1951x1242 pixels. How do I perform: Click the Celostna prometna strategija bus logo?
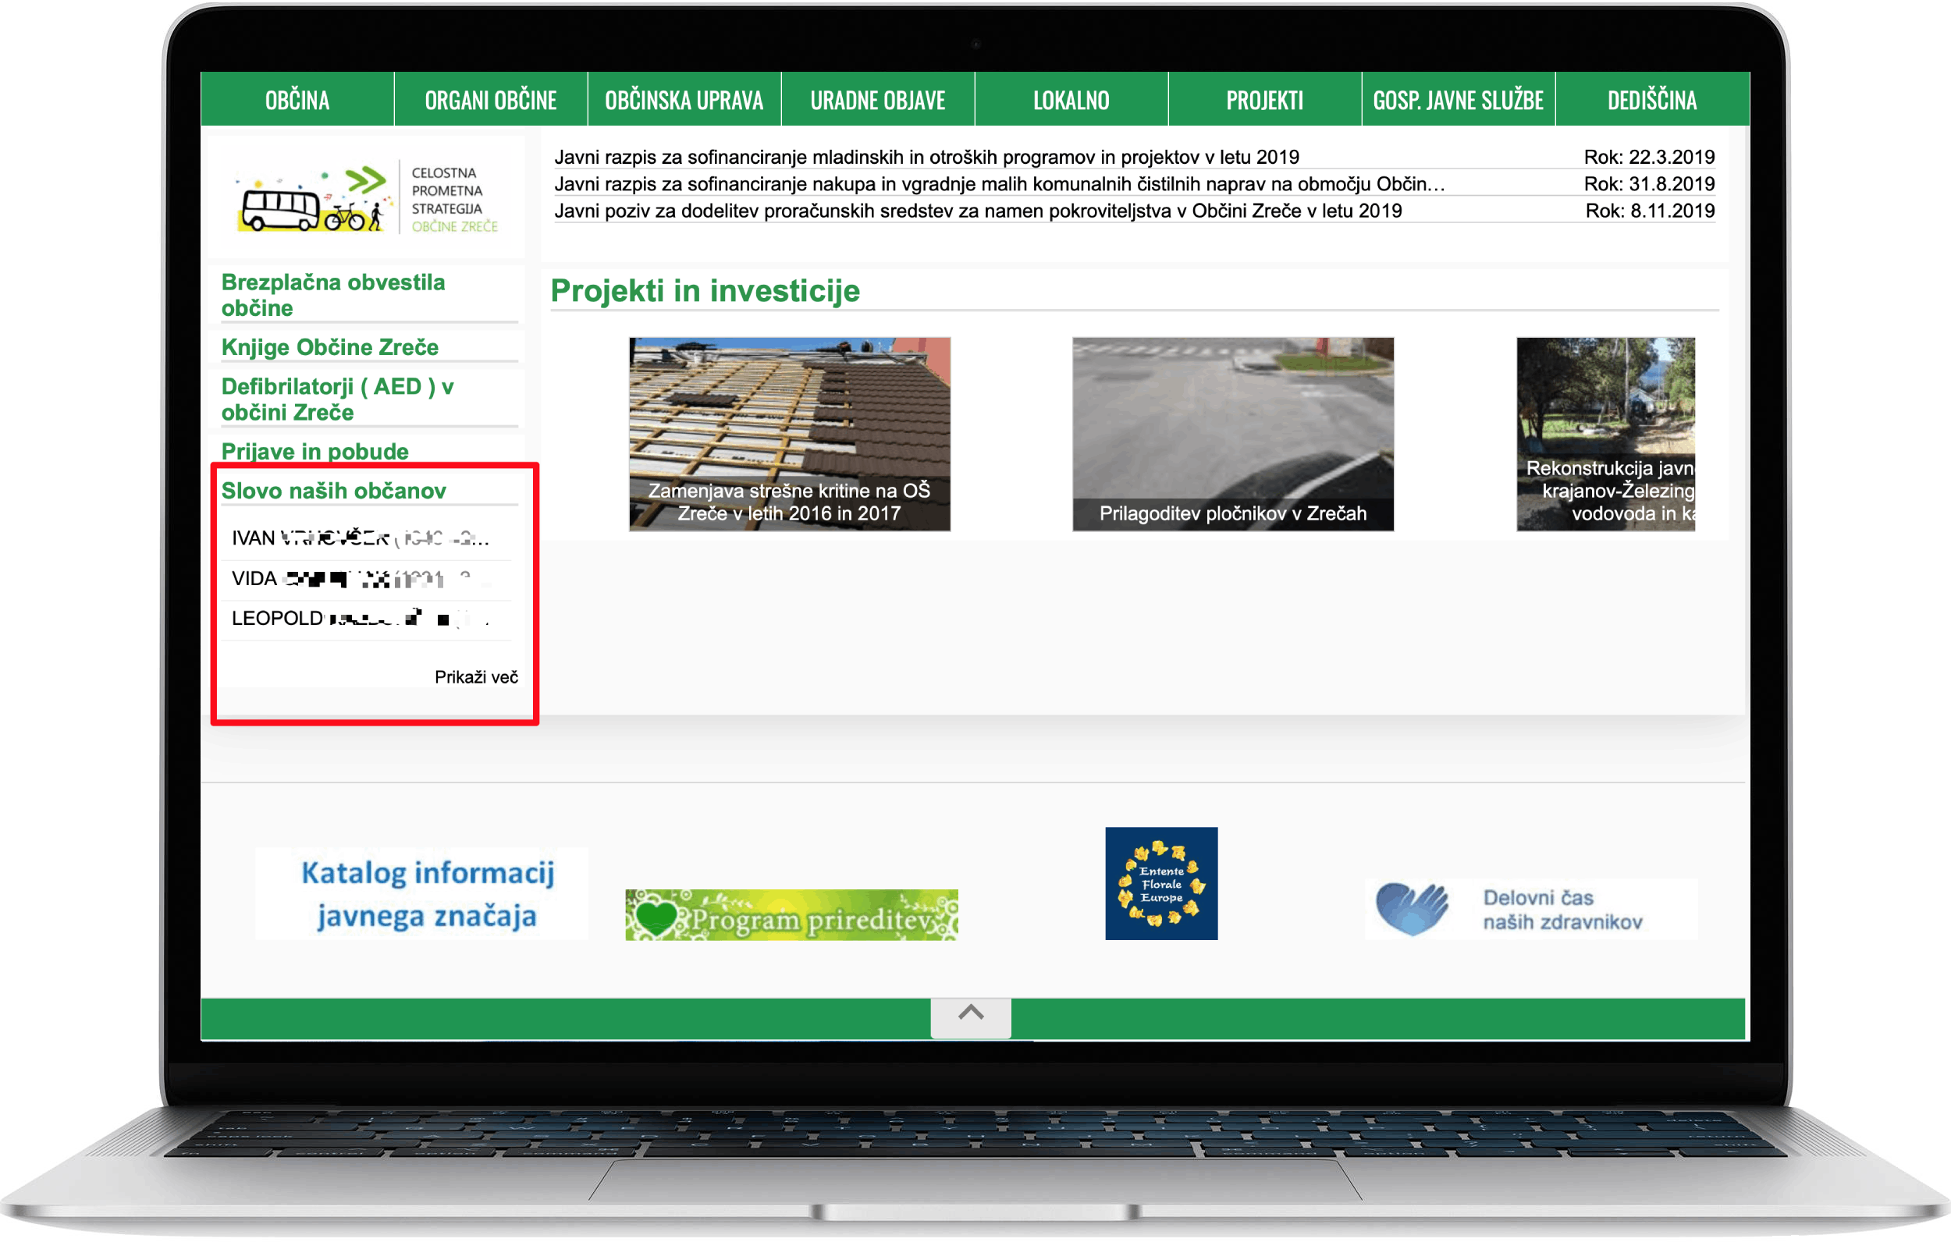tap(367, 198)
